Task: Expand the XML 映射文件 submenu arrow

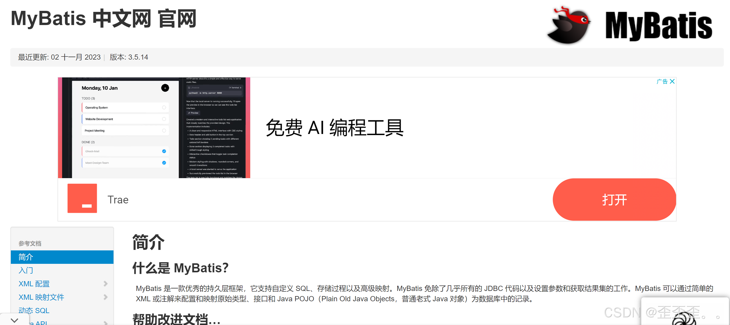Action: (x=106, y=297)
